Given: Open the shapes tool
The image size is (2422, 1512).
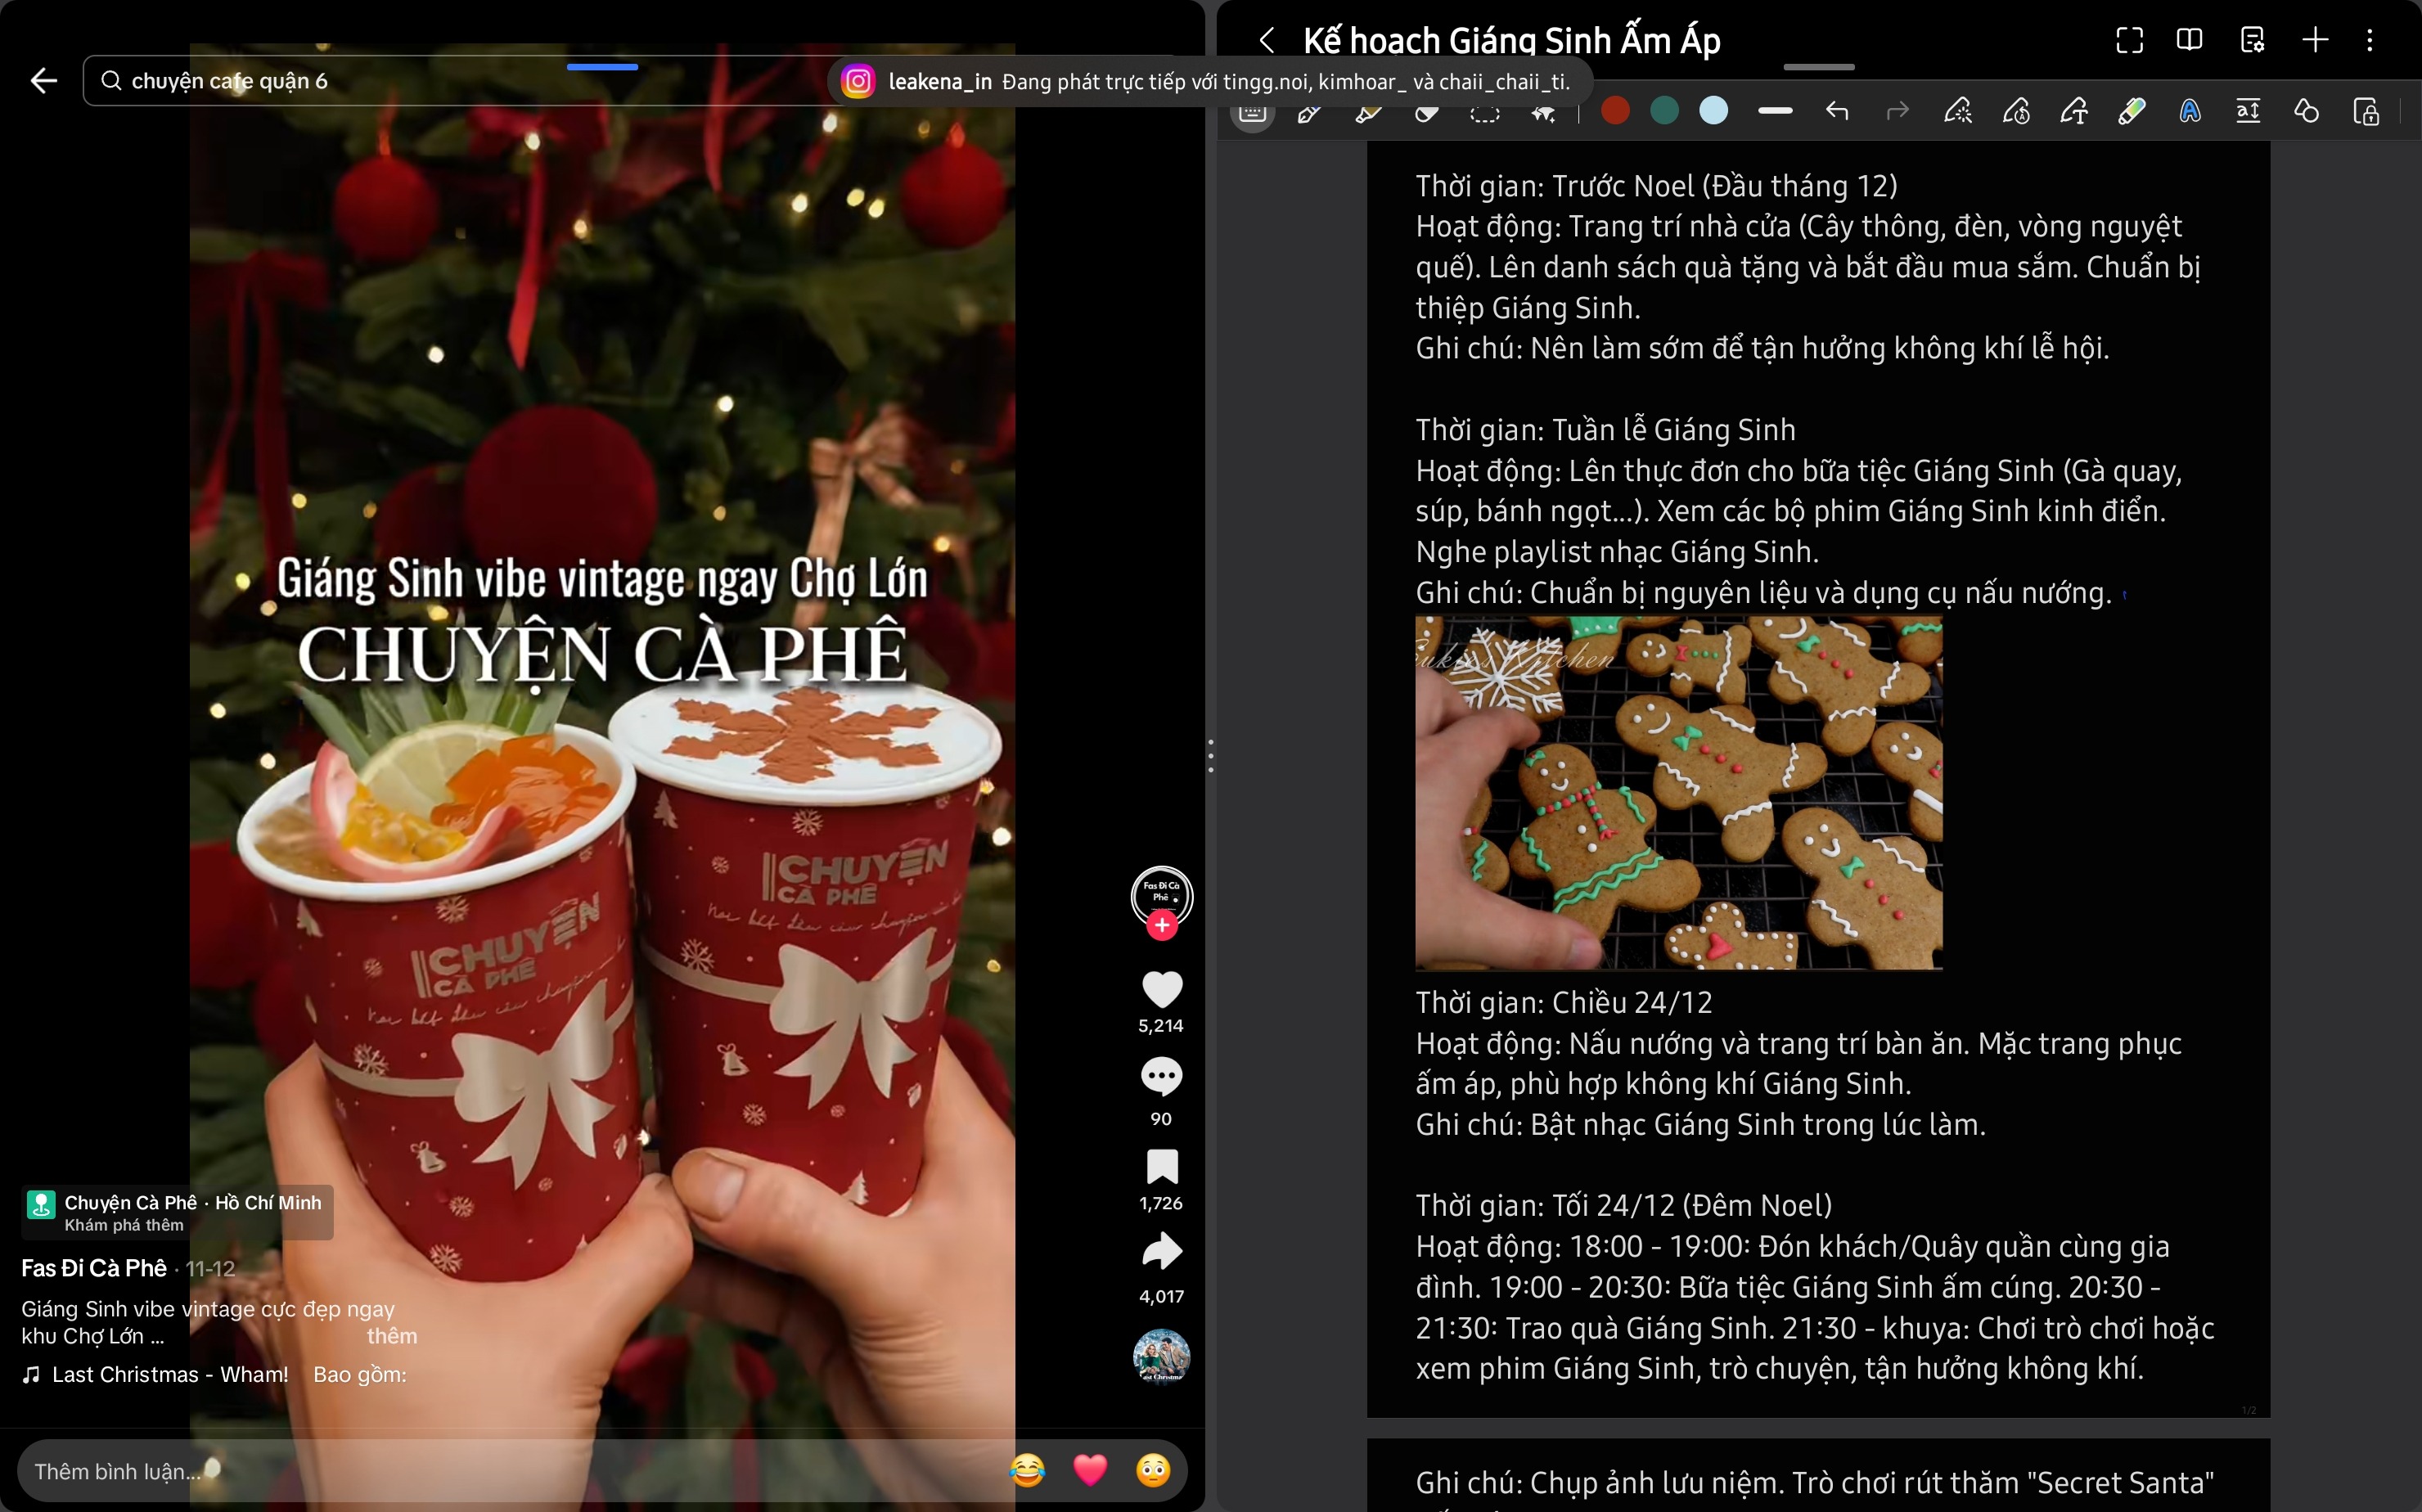Looking at the screenshot, I should [x=2306, y=111].
